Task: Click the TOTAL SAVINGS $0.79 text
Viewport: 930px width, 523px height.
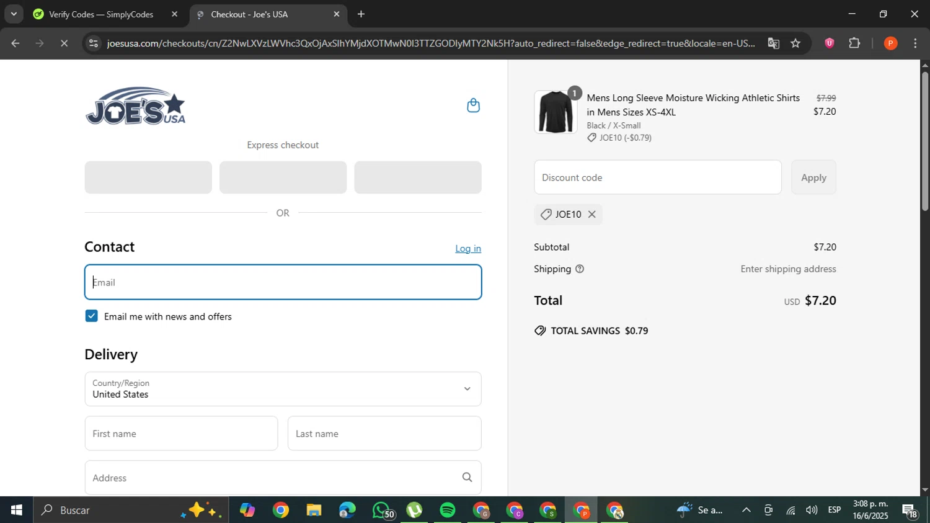Action: [591, 331]
